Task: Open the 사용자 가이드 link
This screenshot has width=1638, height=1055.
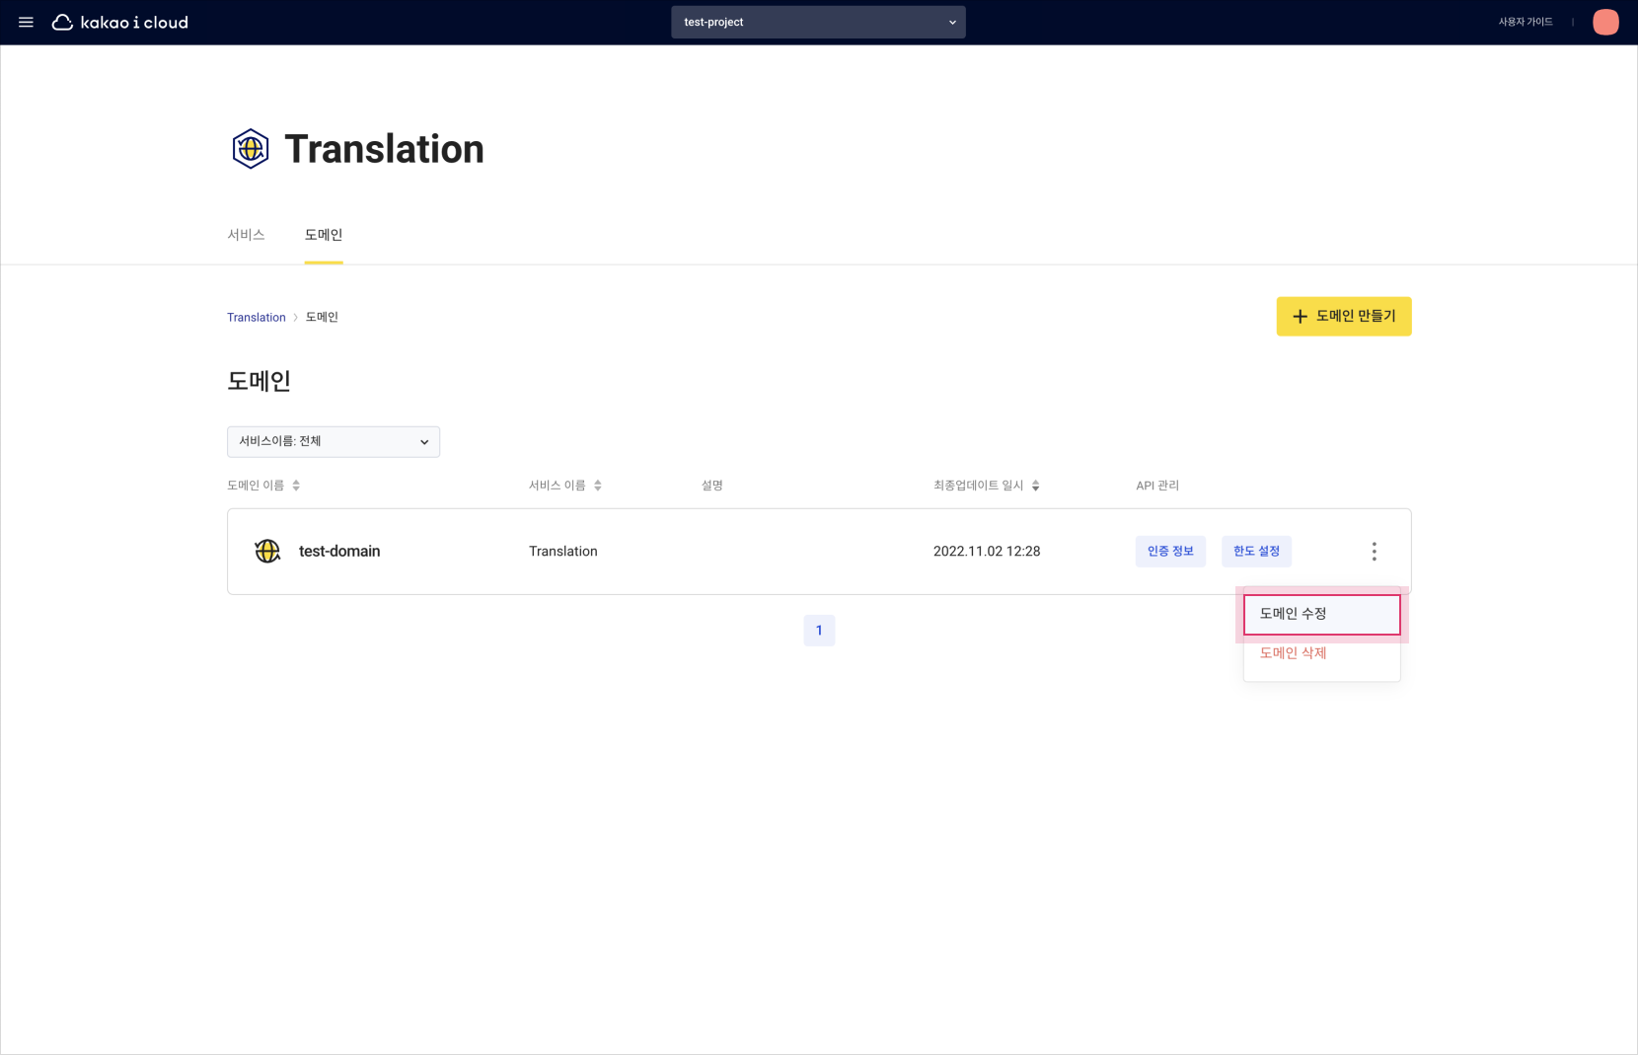Action: pyautogui.click(x=1526, y=22)
